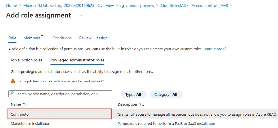Sort roles by the Name column
The image size is (278, 128).
point(19,104)
